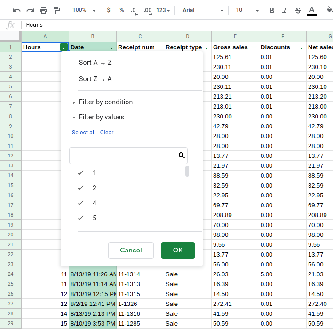
Task: Apply italic formatting
Action: [285, 10]
